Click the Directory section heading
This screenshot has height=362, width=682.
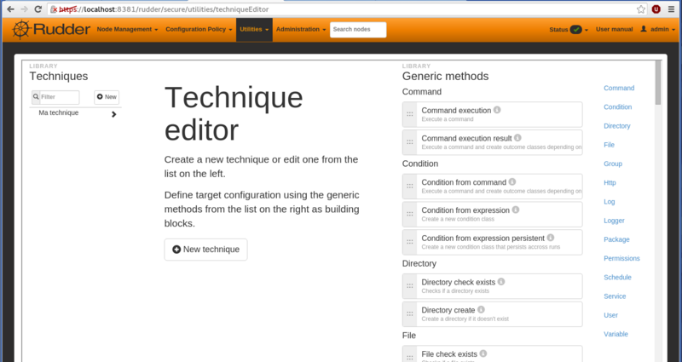coord(419,264)
